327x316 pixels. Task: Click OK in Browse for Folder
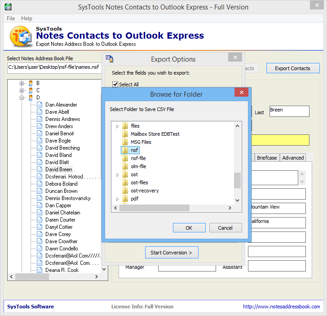[x=189, y=228]
